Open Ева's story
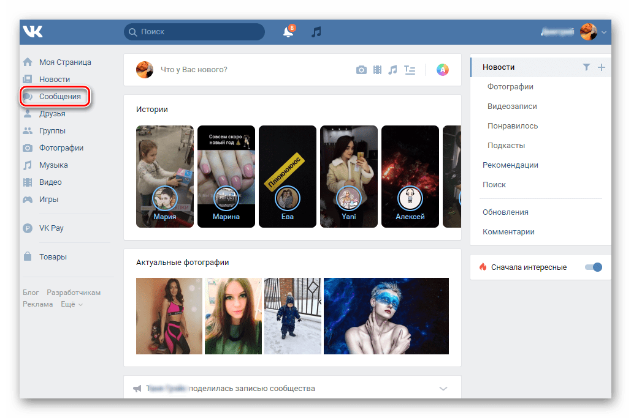Screen dimensions: 631x418 [x=288, y=177]
